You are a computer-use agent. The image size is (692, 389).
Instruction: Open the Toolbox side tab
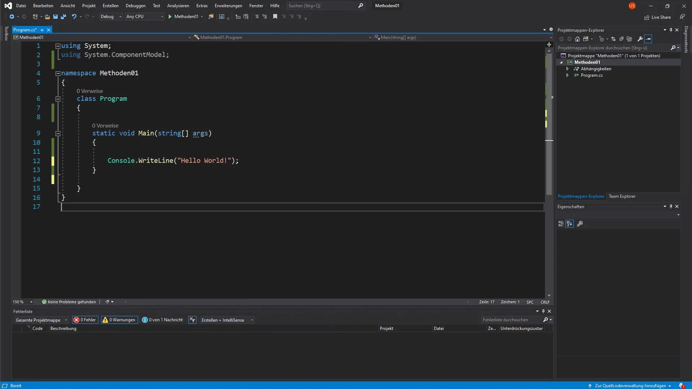tap(6, 33)
